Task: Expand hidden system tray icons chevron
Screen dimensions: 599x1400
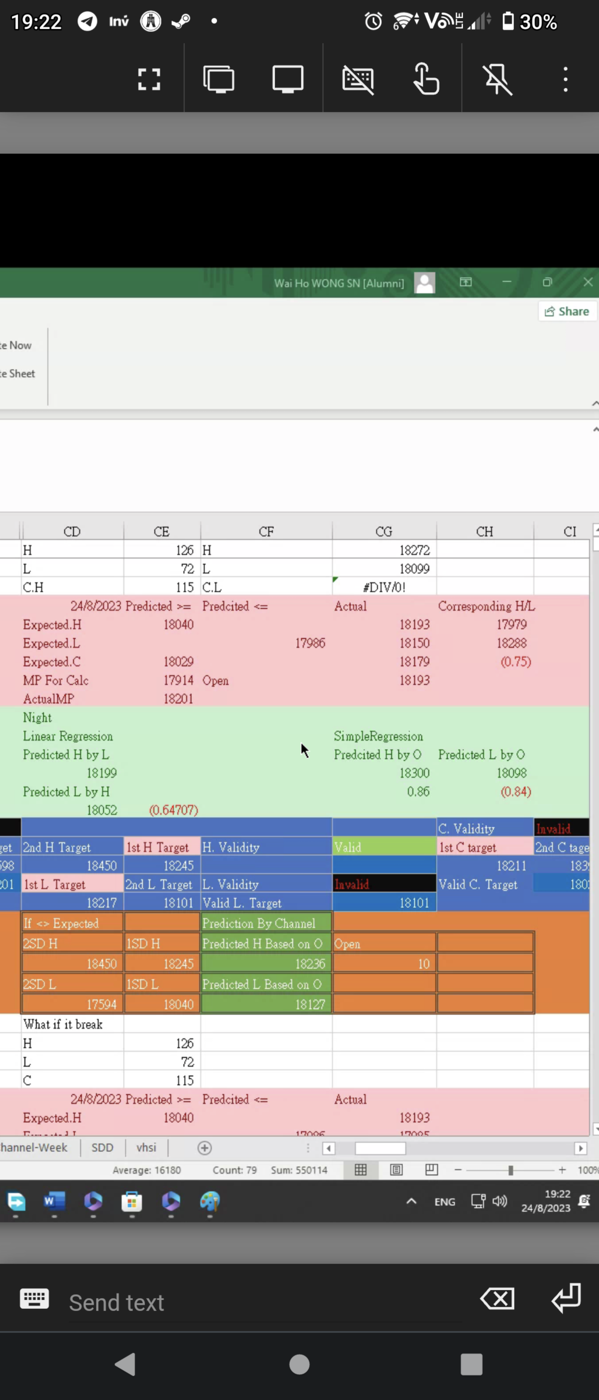Action: point(411,1201)
